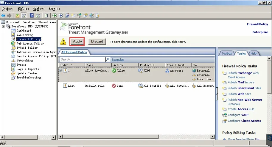Click in the Search input field
This screenshot has height=147, width=272.
[x=83, y=59]
